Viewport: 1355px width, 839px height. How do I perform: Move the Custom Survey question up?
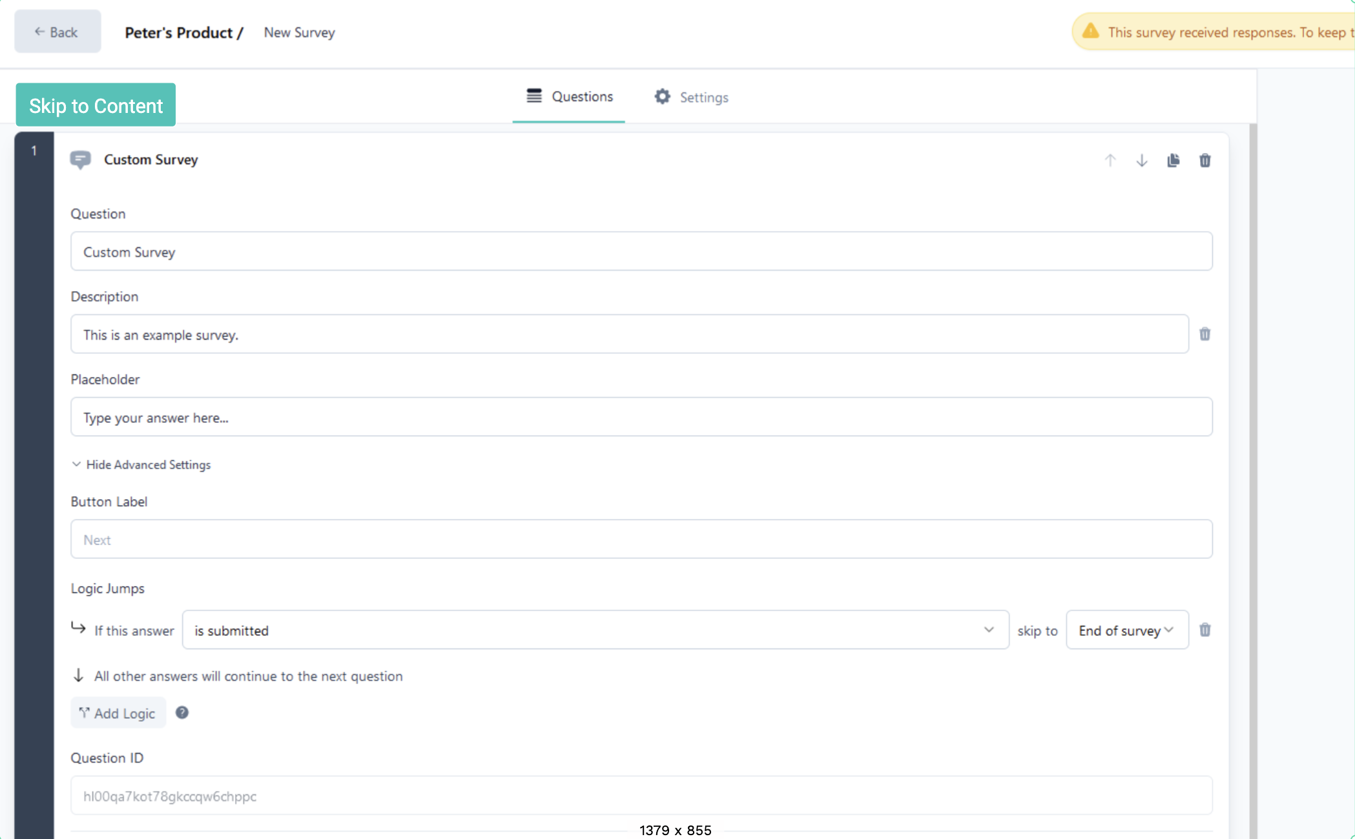pos(1110,160)
